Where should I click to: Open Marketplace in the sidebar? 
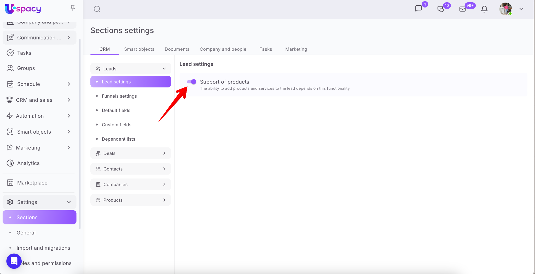32,183
